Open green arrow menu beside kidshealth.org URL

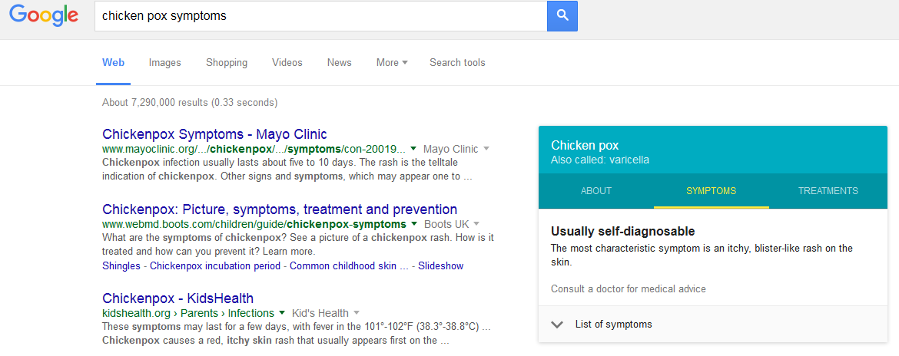282,313
